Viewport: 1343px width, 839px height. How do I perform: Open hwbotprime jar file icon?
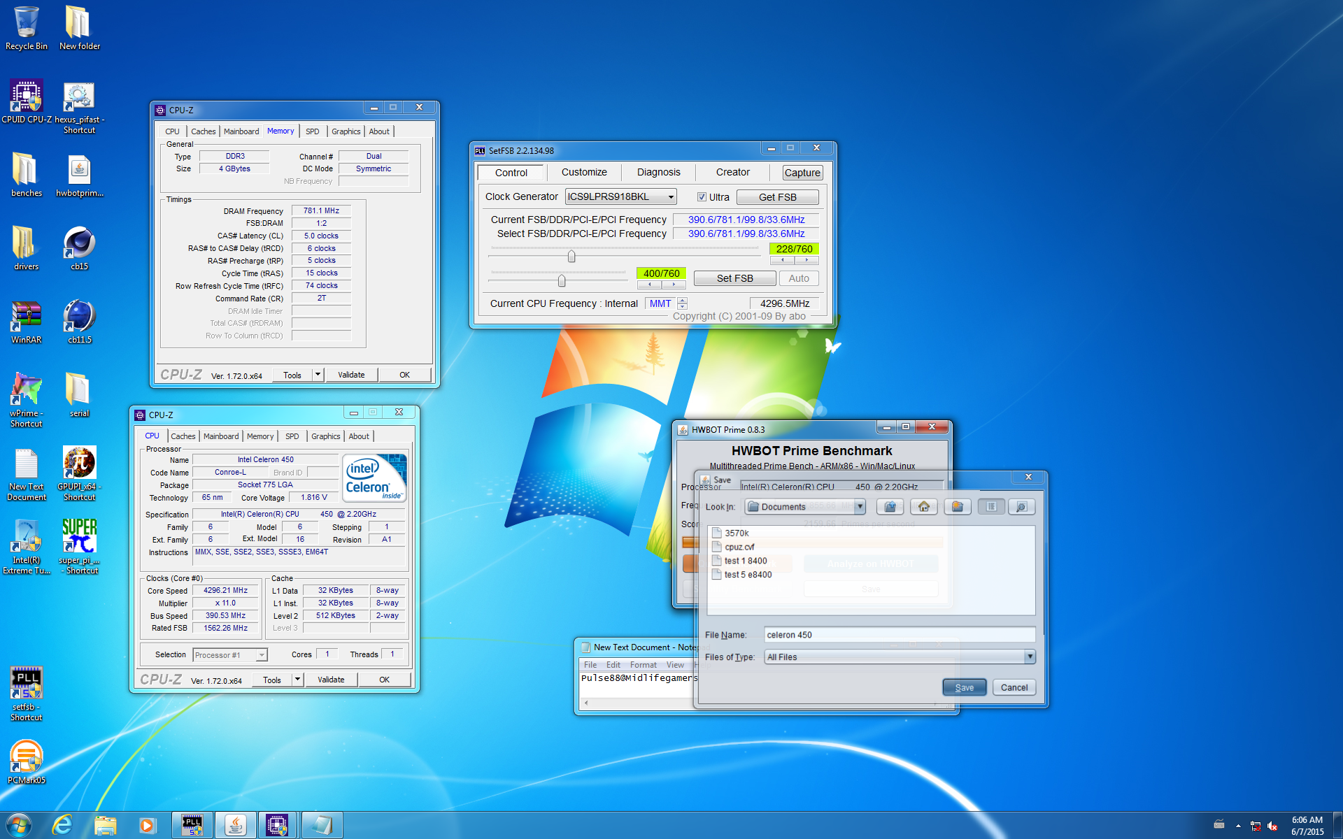(79, 175)
